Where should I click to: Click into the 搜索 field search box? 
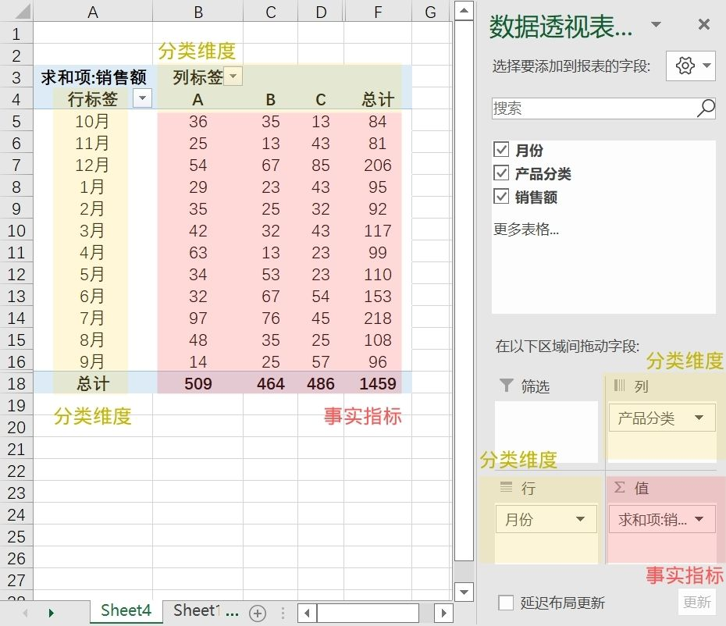593,108
